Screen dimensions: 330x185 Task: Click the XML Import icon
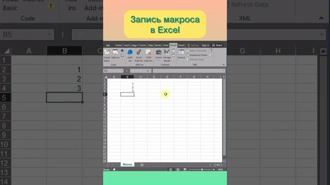tap(211, 50)
